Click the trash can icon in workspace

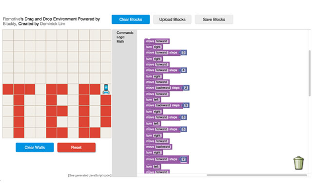[x=298, y=163]
